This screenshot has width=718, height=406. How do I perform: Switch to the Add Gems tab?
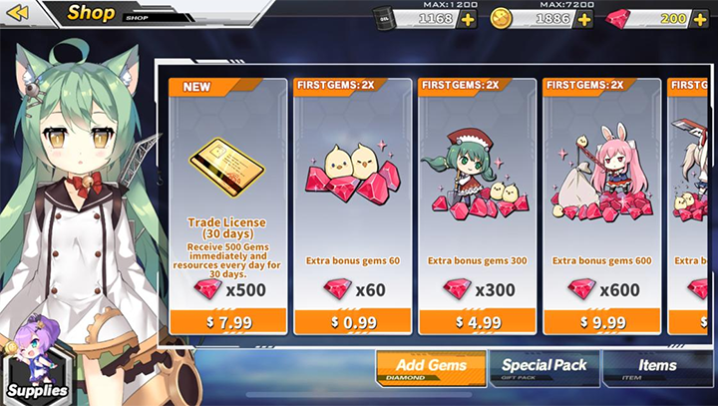tap(432, 368)
